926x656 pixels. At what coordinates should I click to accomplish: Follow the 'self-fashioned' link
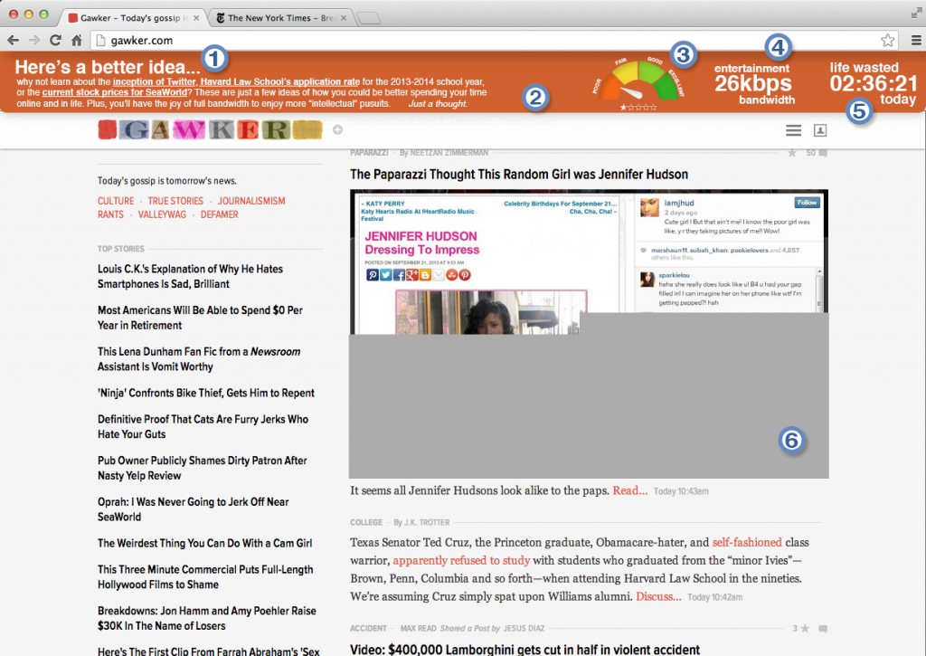pos(746,543)
